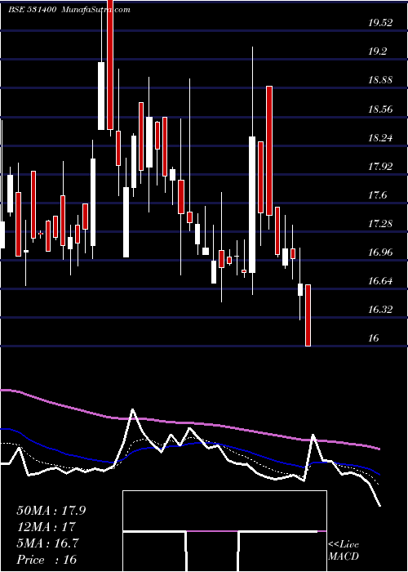Click the MunafaSutra.com label
This screenshot has height=572, width=408.
tap(95, 10)
